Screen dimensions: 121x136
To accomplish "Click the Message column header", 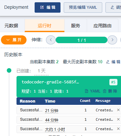I will click(103, 101).
